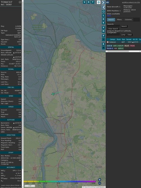
Task: Click the L map sidebar button
Action: (103, 16)
